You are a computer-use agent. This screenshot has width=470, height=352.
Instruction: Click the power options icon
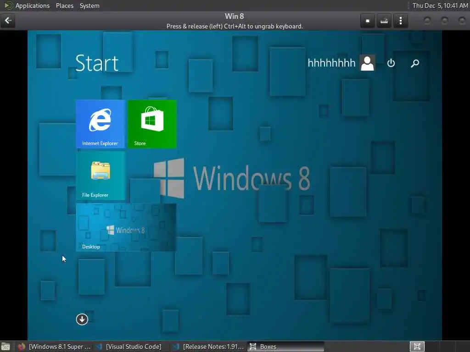pyautogui.click(x=391, y=63)
